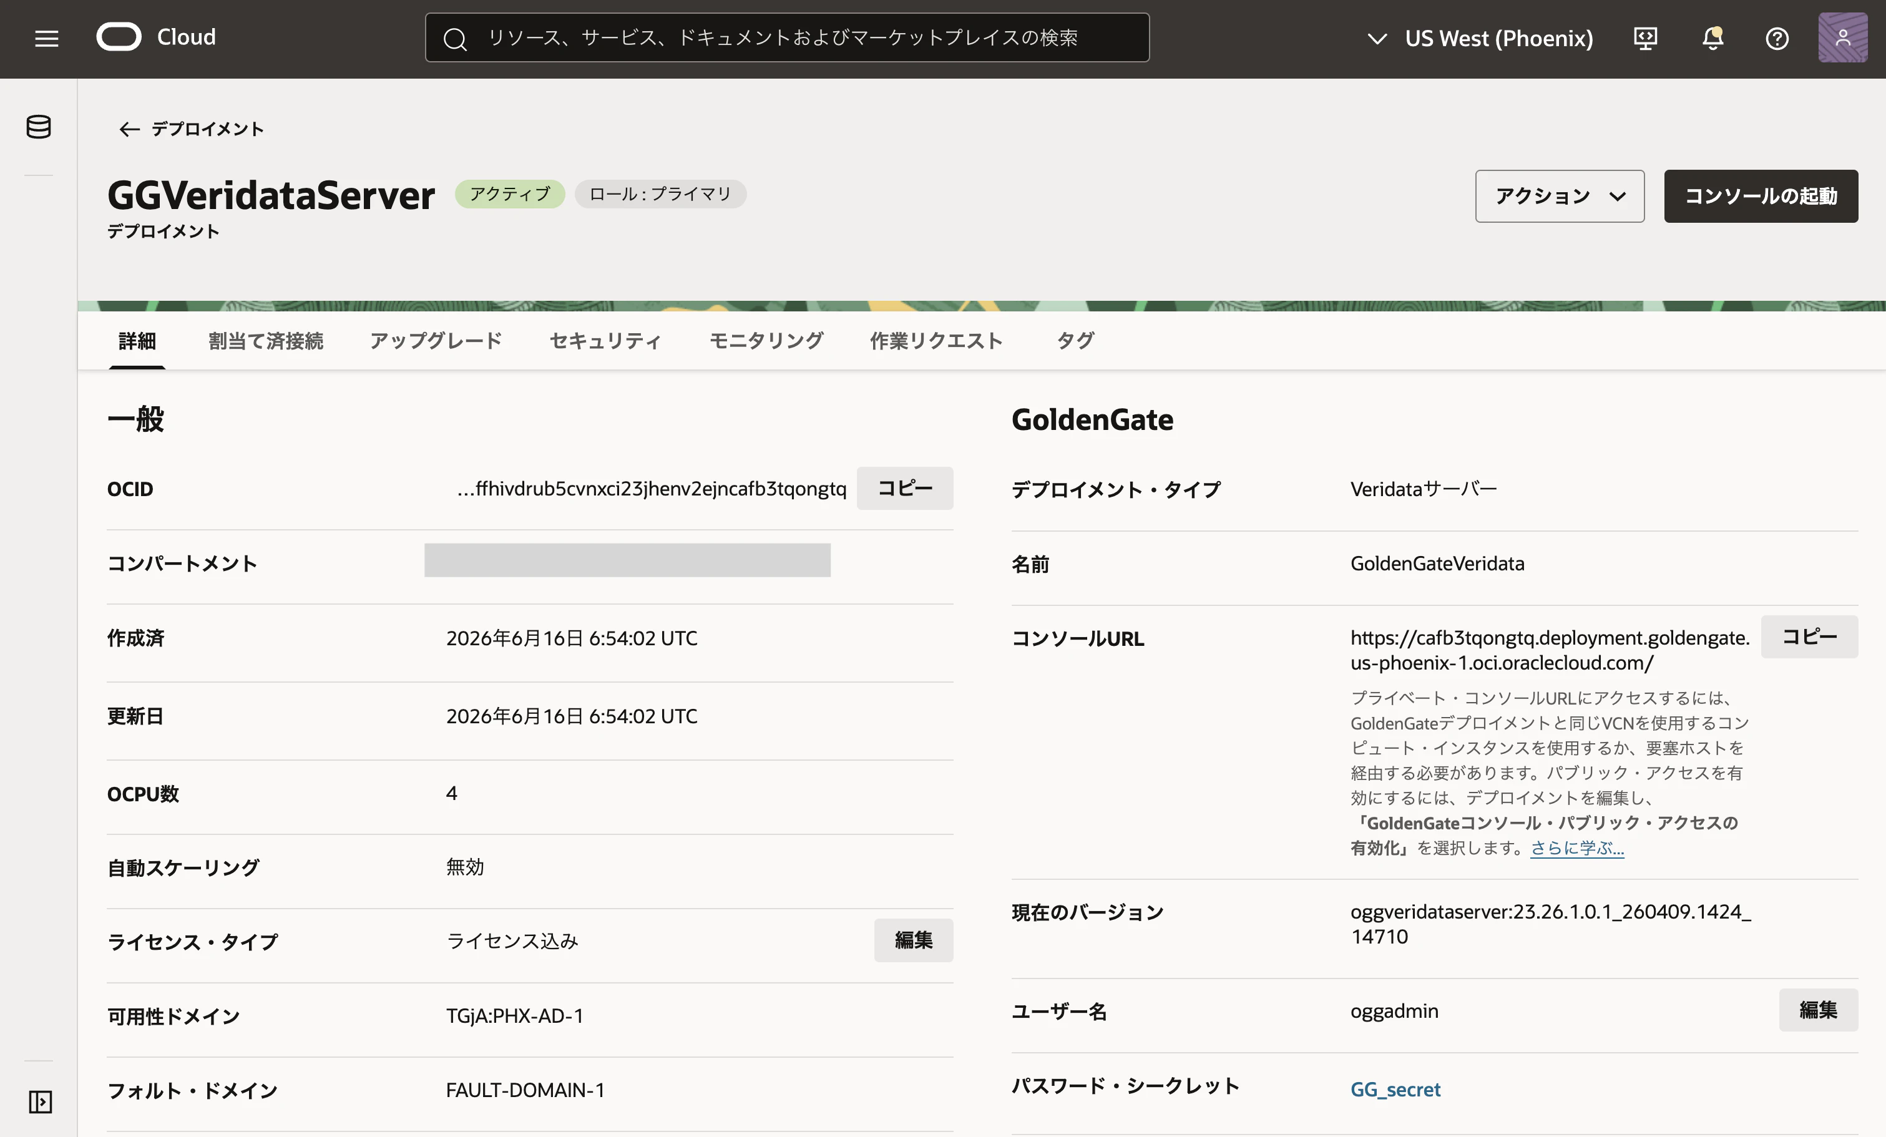
Task: Switch to the 割当て済接続 tab
Action: point(266,341)
